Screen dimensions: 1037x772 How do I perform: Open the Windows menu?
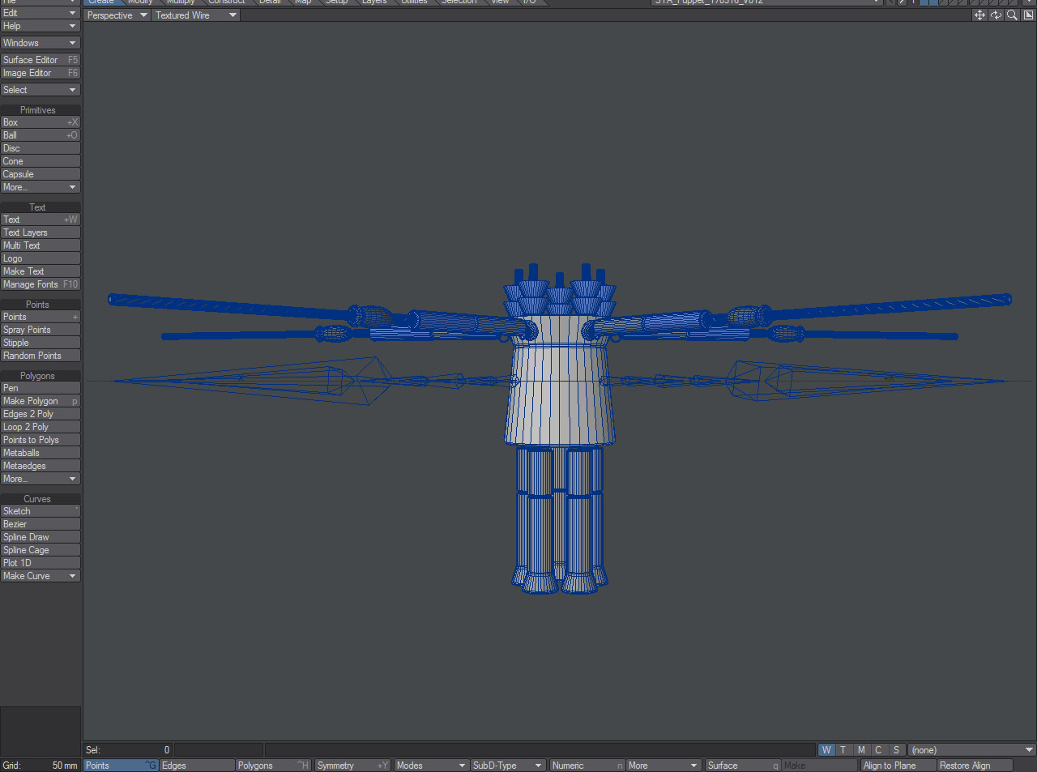point(41,42)
